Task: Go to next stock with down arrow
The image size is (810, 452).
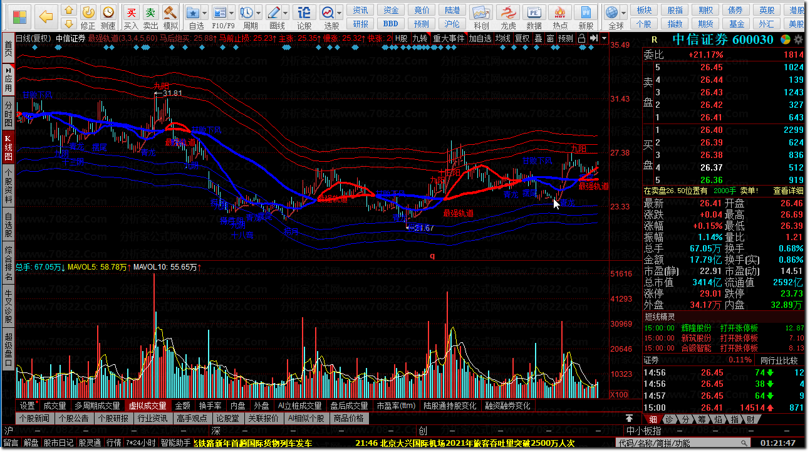Action: 69,24
